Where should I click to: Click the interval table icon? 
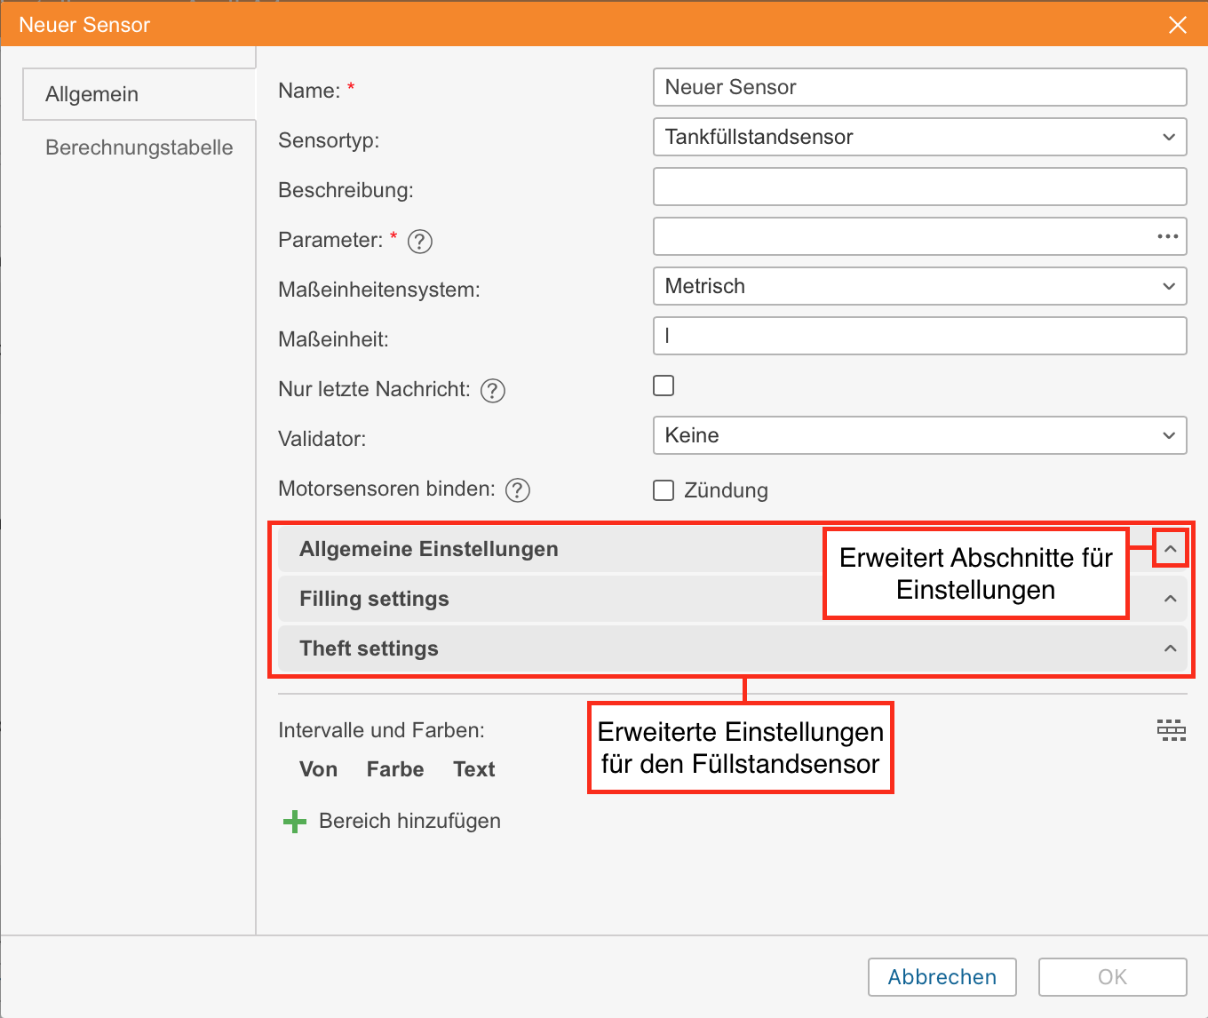point(1171,730)
